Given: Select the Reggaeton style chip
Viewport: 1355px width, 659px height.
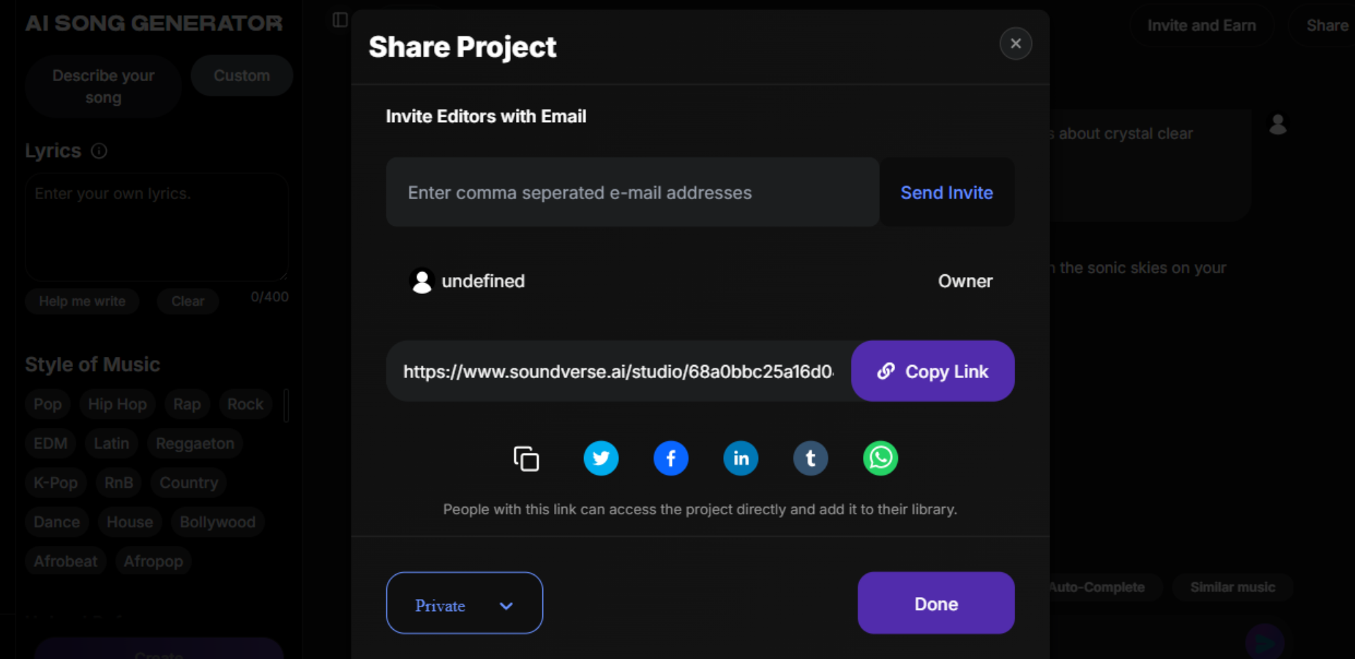Looking at the screenshot, I should coord(195,443).
